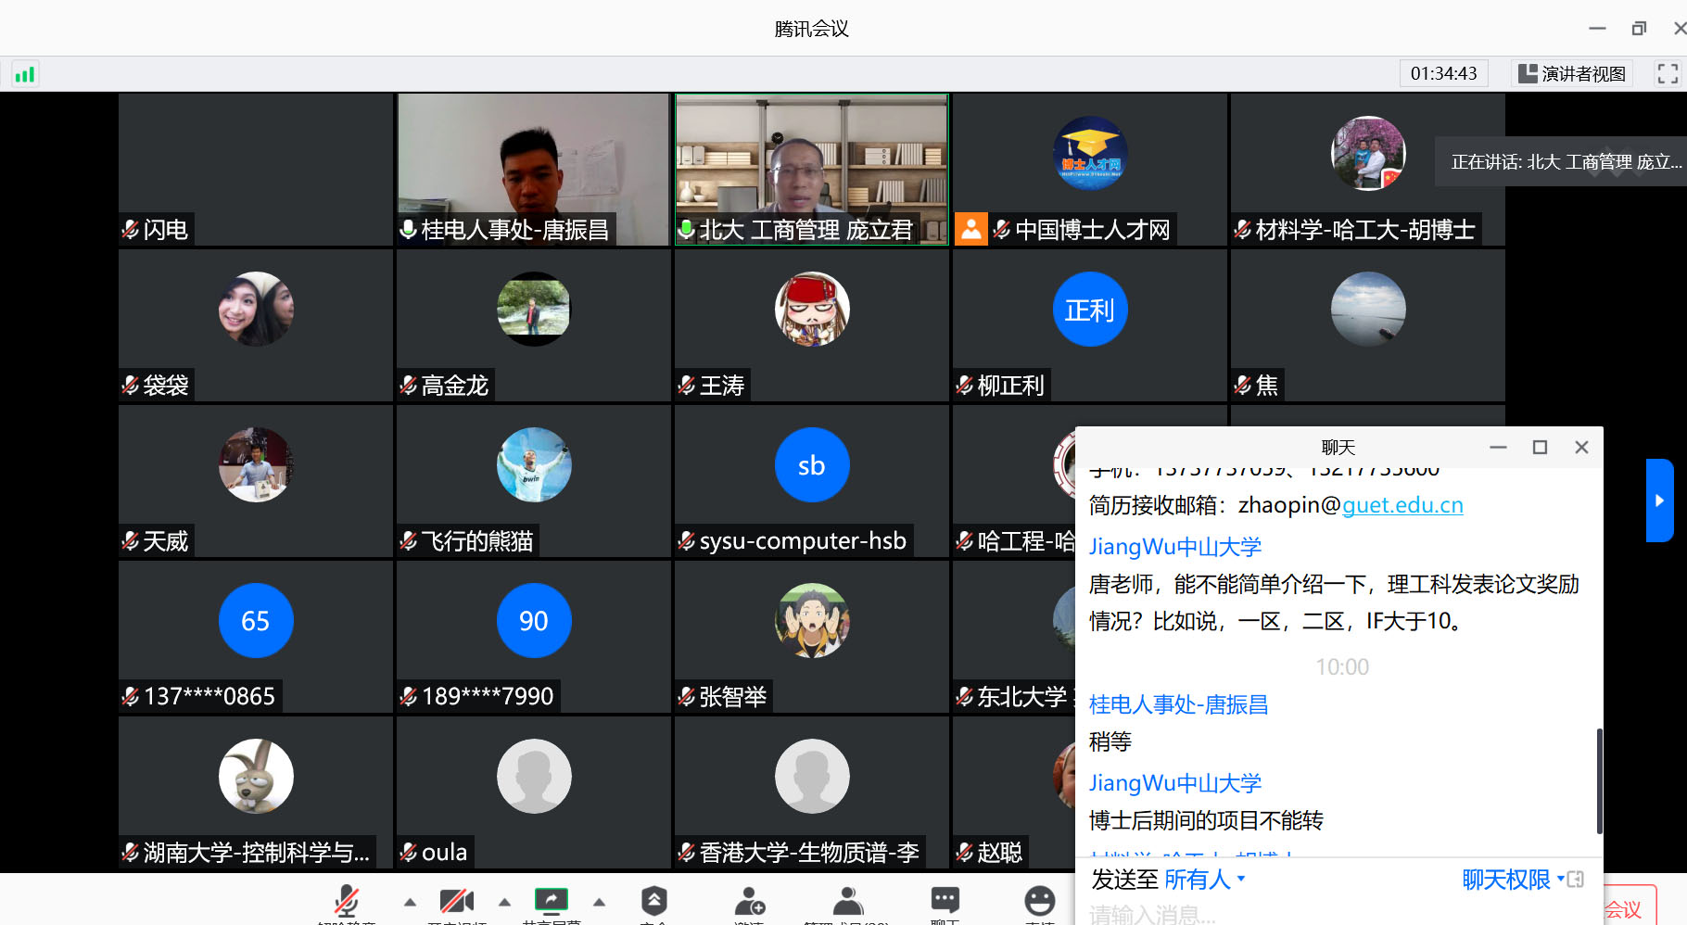This screenshot has height=925, width=1687.
Task: Open the security shield icon
Action: 654,900
